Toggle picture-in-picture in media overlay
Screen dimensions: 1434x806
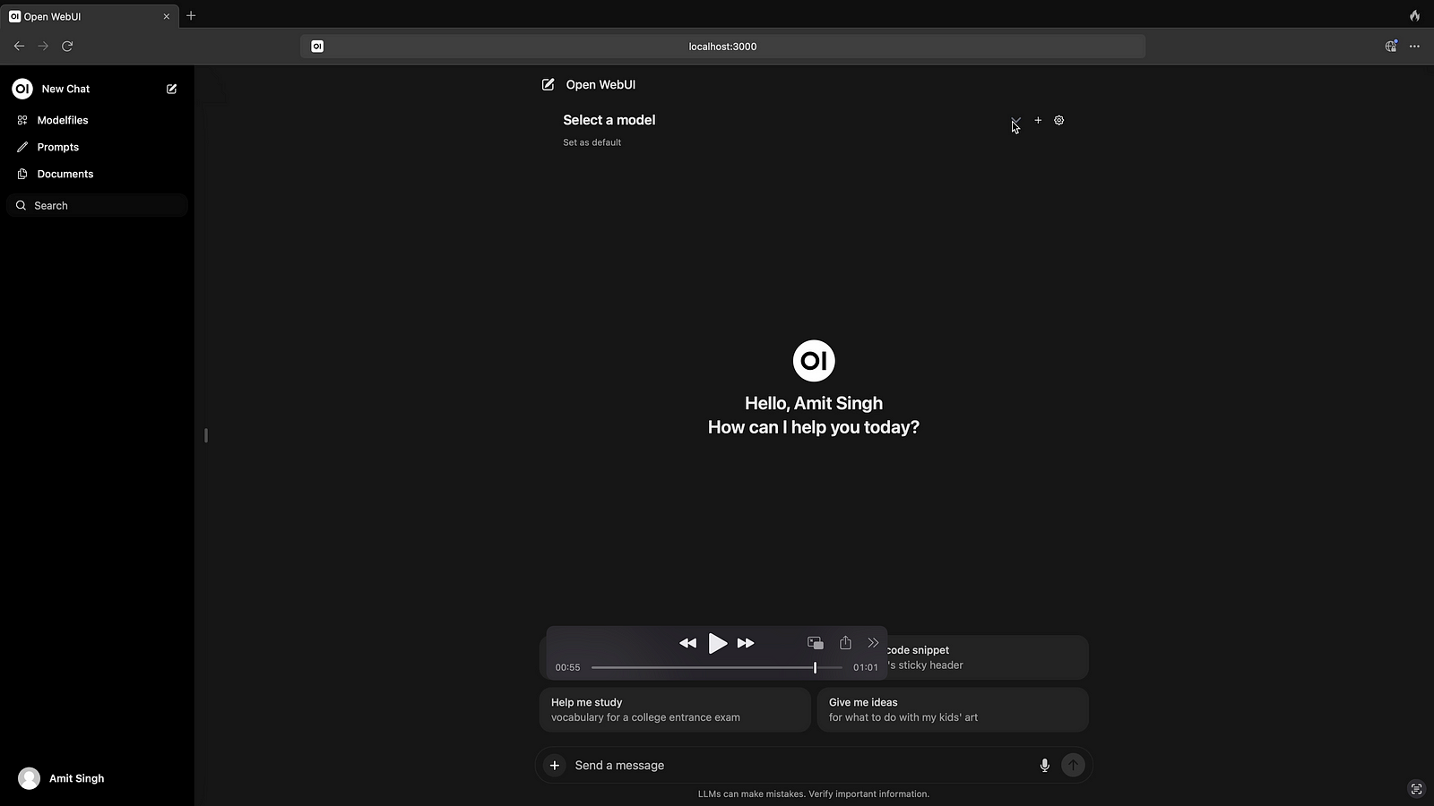(x=816, y=643)
